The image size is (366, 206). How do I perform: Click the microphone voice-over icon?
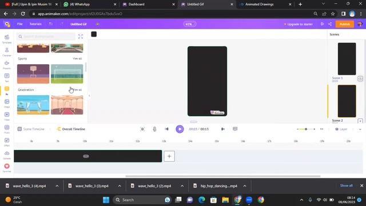tap(154, 129)
